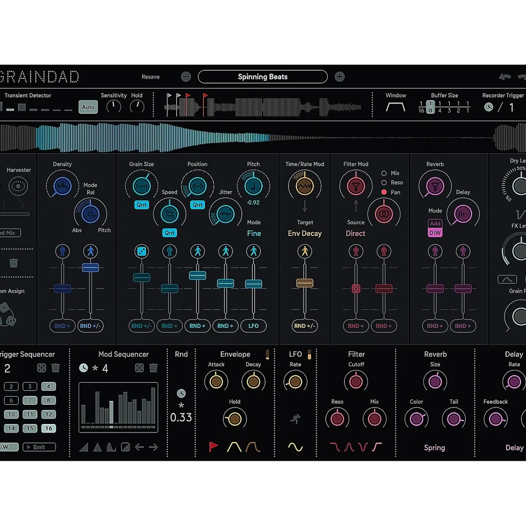The image size is (526, 526).
Task: Click the trash icon below Harvester
Action: (x=13, y=263)
